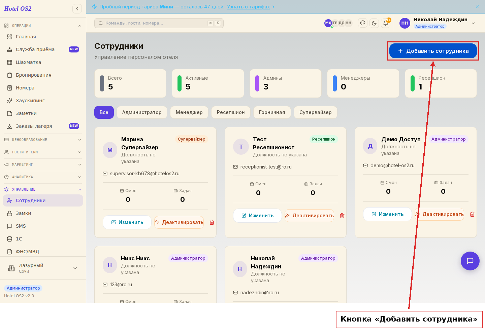Filter staff by Горничная tab
The height and width of the screenshot is (336, 485).
[272, 112]
